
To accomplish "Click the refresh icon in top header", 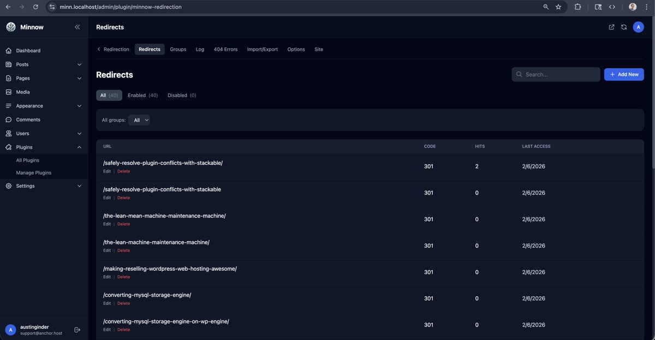I will [624, 27].
